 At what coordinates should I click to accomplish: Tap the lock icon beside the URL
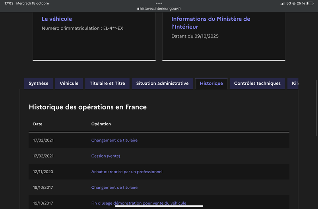point(138,9)
